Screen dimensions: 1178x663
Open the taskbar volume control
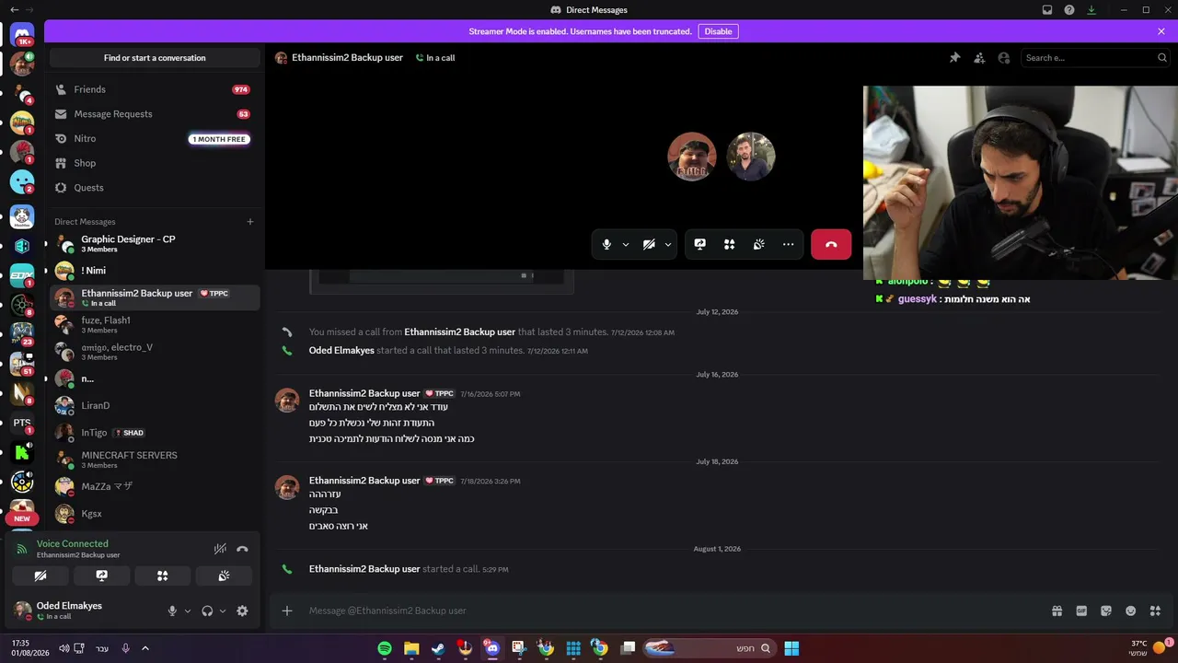pyautogui.click(x=64, y=648)
